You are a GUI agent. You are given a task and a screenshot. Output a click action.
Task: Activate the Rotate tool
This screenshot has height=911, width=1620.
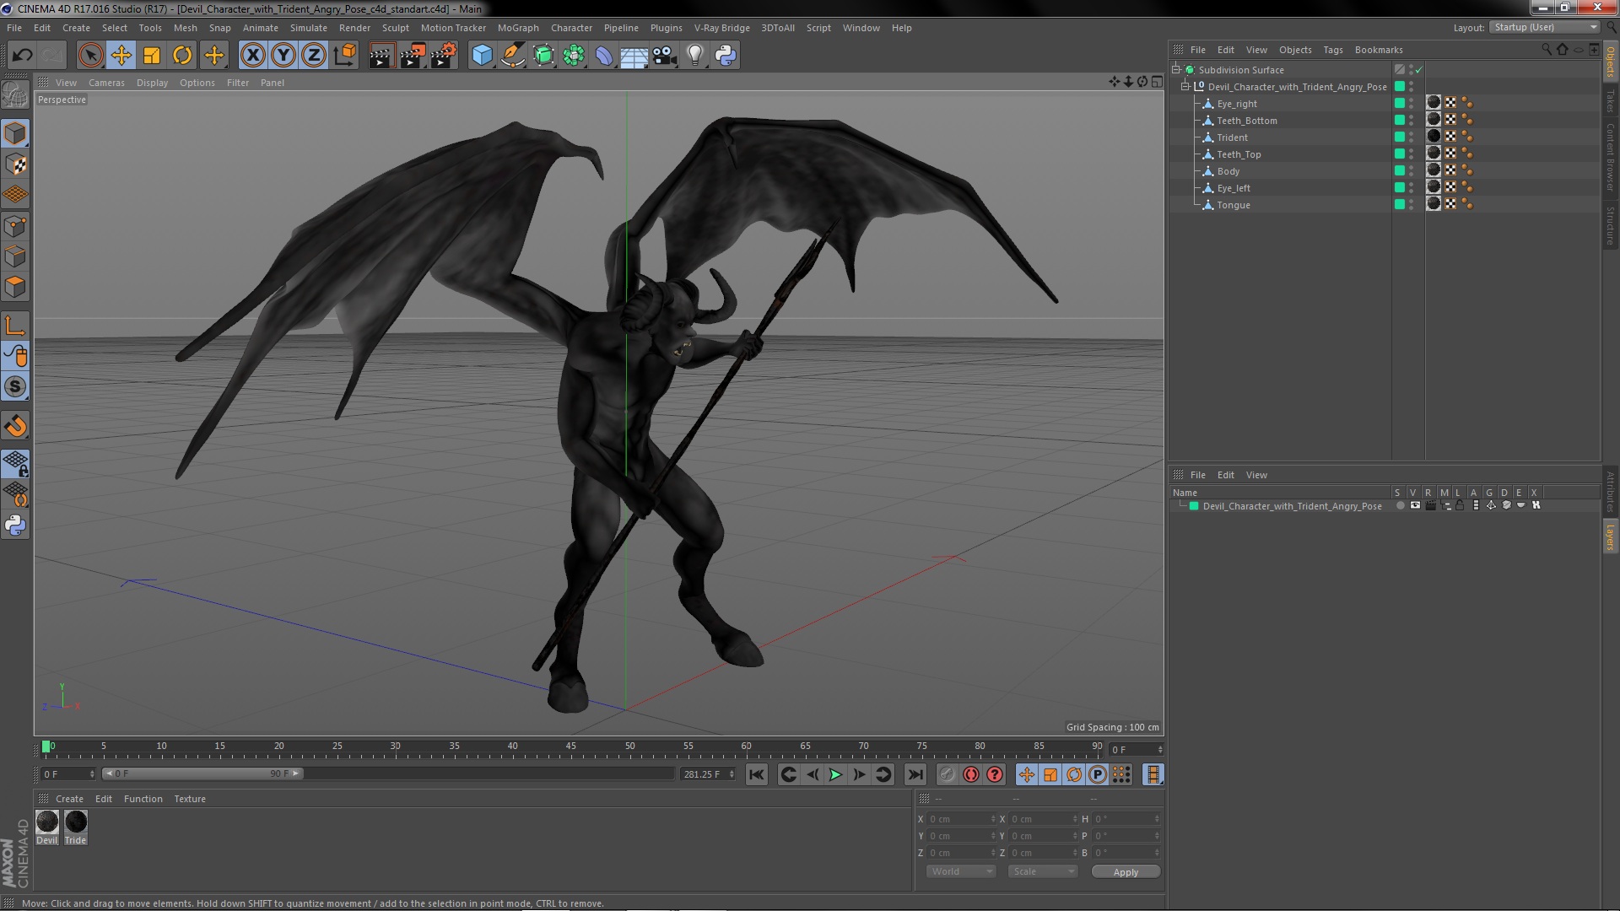click(182, 56)
